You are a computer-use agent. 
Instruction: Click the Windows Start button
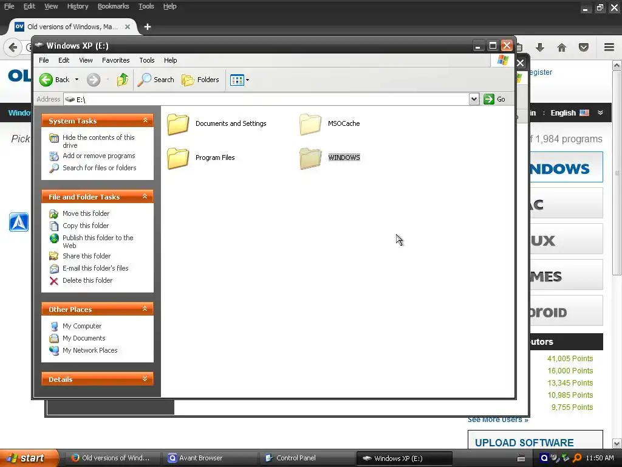pos(29,458)
